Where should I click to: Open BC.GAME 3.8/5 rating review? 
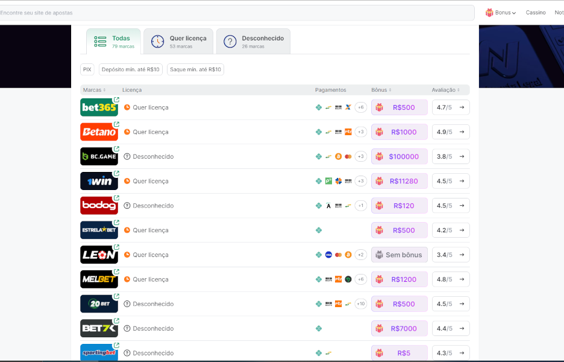pos(451,156)
